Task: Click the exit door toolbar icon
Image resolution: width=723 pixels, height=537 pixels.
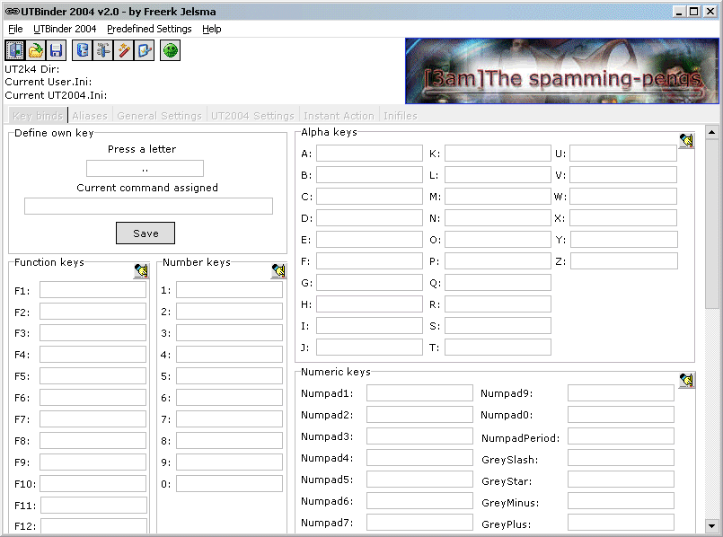Action: pos(15,50)
